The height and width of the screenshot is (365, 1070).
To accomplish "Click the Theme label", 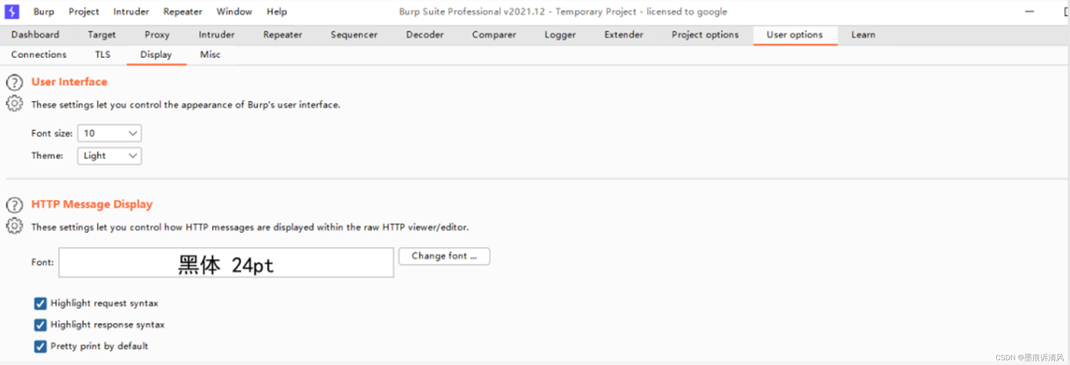I will pos(47,156).
